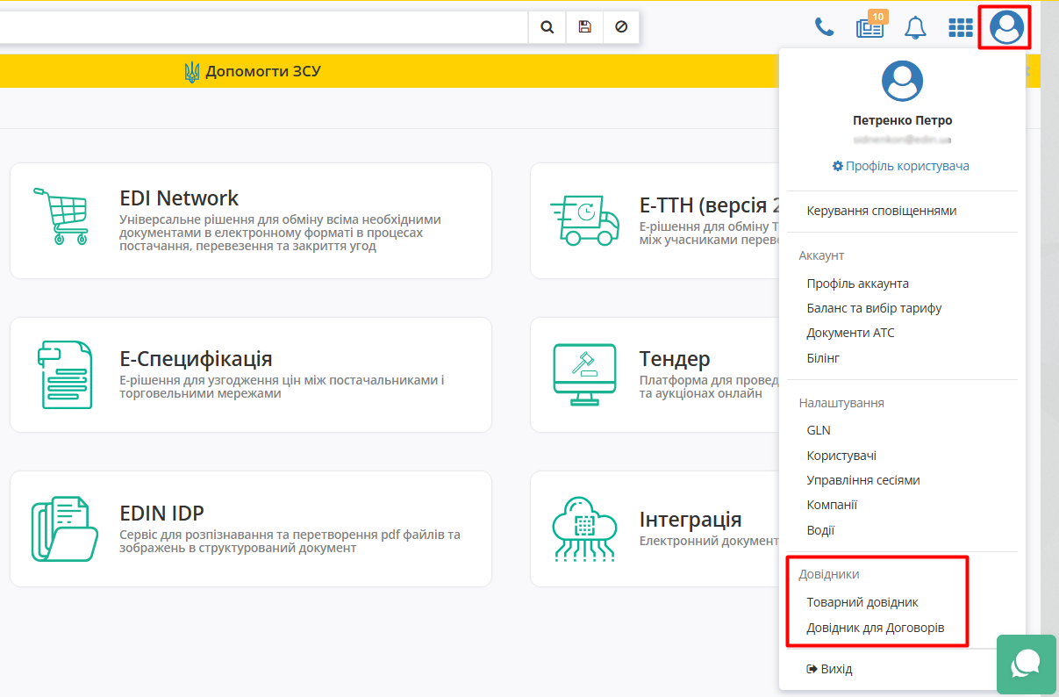Select Баланс та вибір тарифу
Viewport: 1059px width, 697px height.
point(874,308)
